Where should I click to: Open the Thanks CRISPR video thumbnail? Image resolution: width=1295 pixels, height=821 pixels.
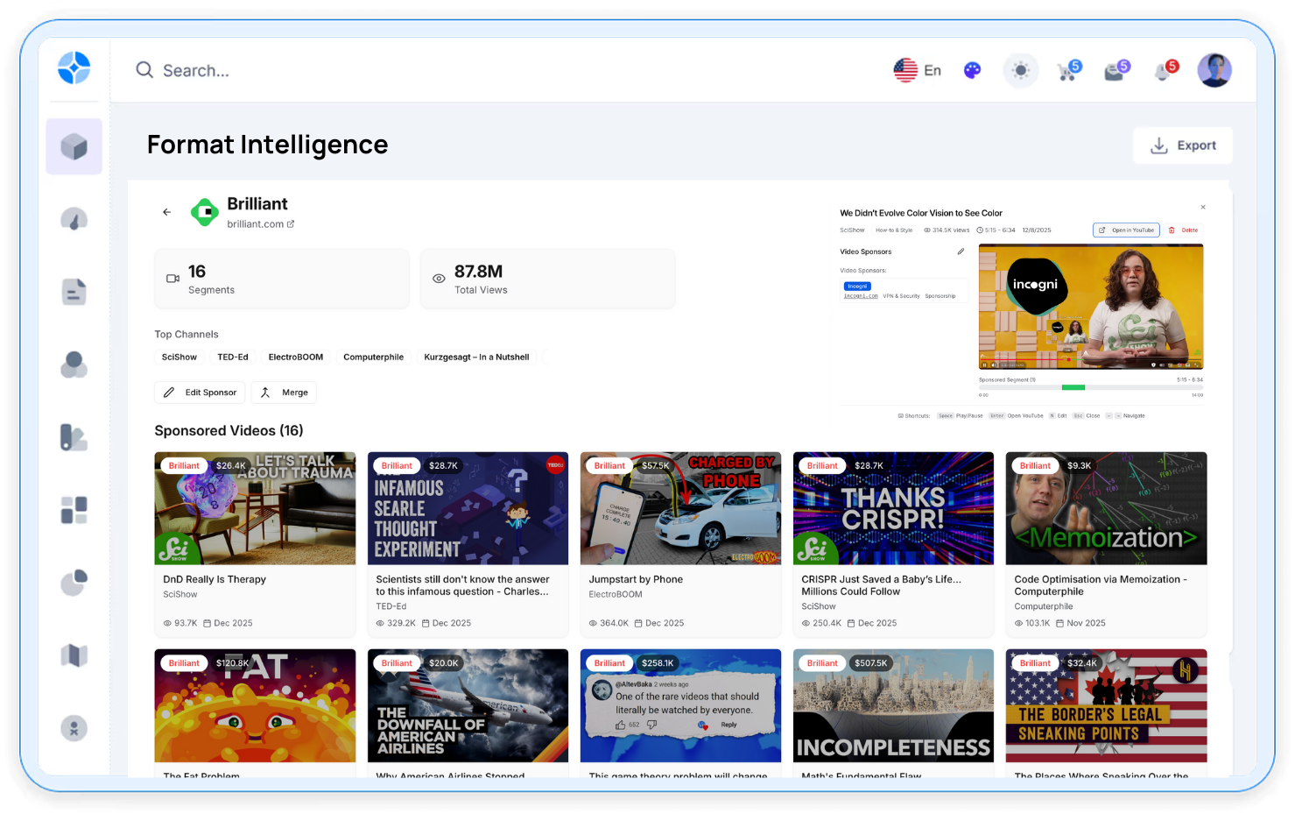point(893,508)
